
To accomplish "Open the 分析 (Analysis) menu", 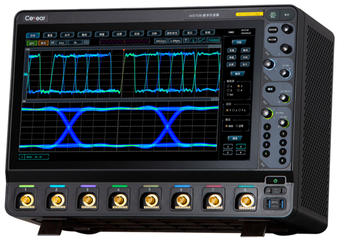I will 155,33.
